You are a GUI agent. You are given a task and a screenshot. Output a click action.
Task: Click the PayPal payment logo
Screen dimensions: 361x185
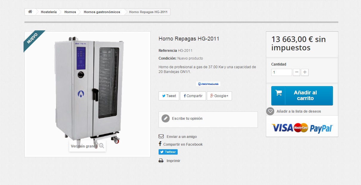coord(321,128)
